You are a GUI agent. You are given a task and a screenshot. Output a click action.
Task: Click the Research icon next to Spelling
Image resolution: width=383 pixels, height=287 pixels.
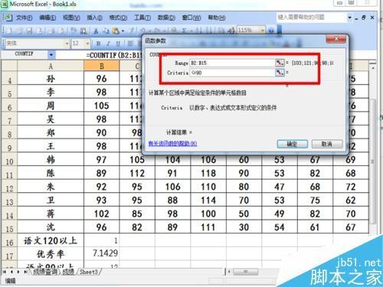coord(83,31)
